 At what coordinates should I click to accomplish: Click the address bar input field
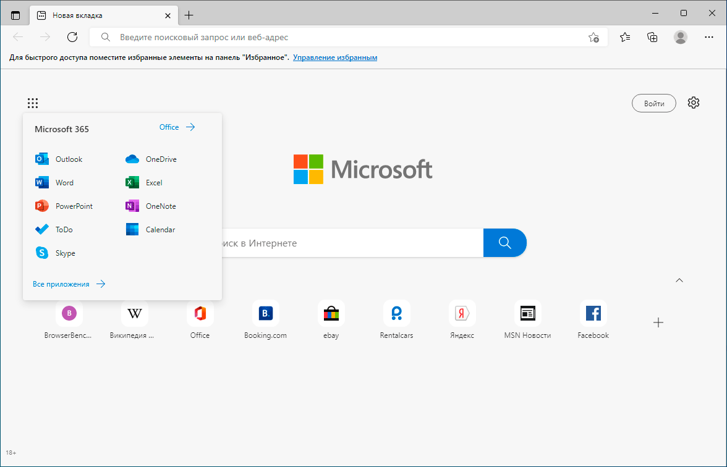340,37
